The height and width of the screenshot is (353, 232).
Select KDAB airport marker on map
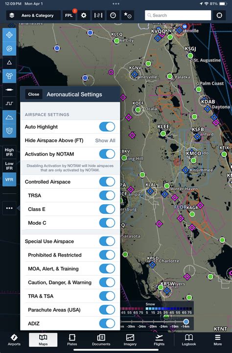pyautogui.click(x=207, y=109)
